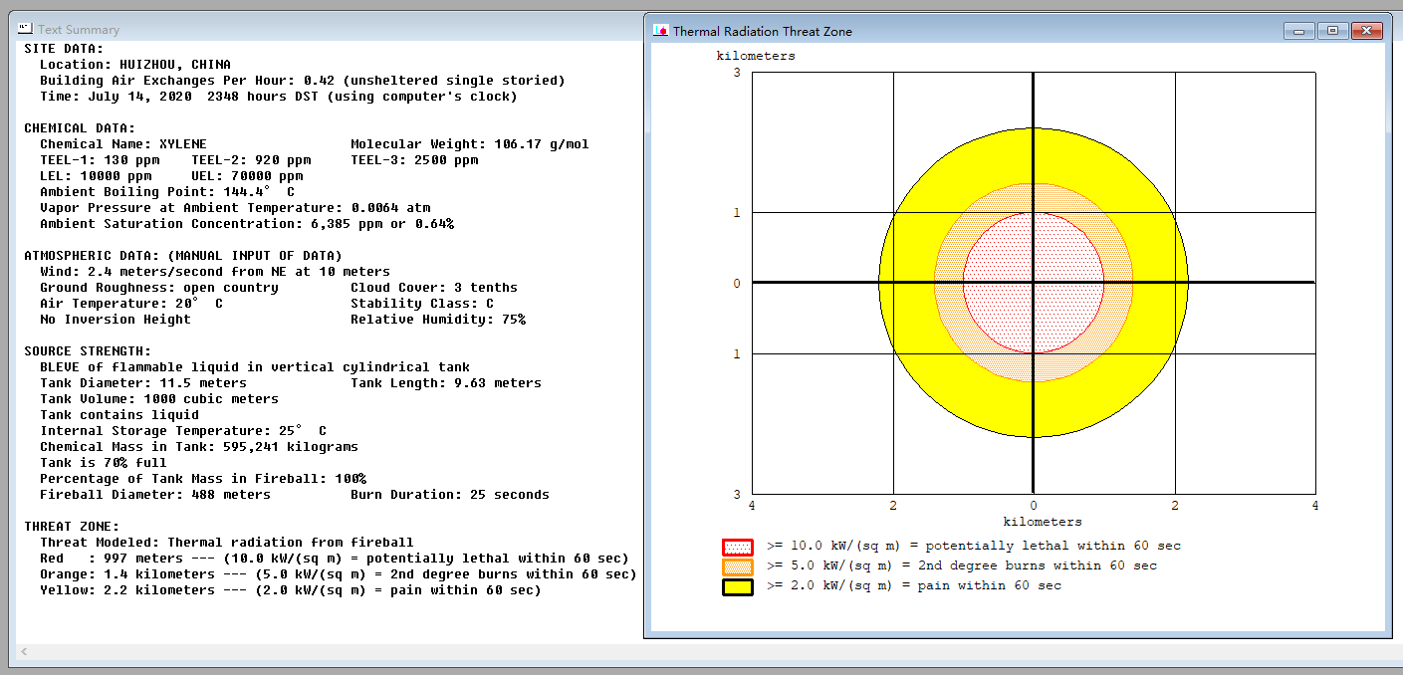Click 'TEEL-3: 2500 ppm' value

point(414,159)
